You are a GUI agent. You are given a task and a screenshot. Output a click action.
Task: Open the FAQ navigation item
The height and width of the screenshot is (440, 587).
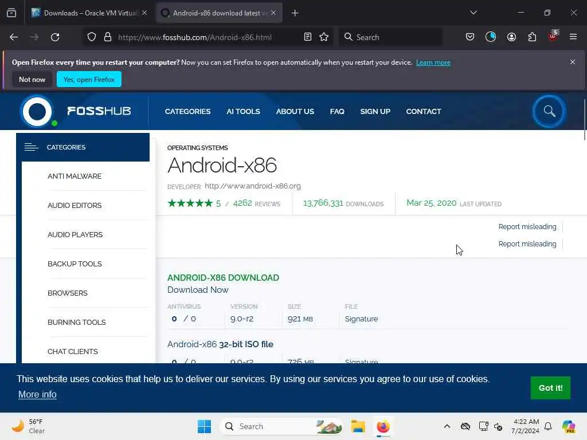point(337,112)
